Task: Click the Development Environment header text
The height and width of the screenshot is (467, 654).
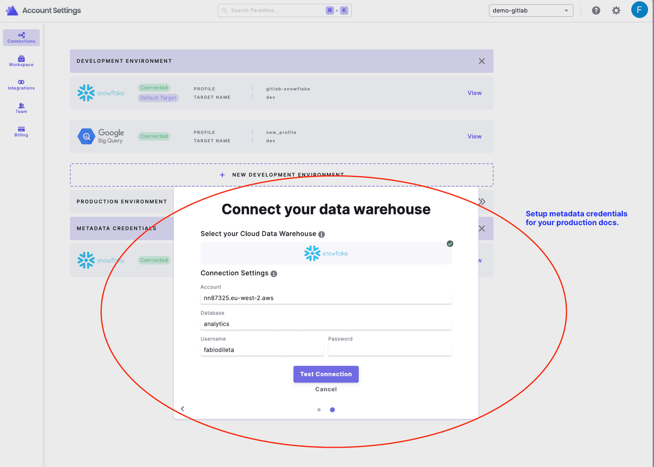Action: pos(124,61)
